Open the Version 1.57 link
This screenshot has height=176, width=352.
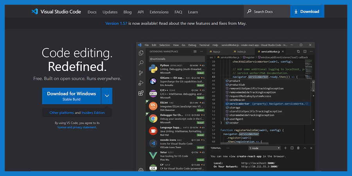[116, 23]
